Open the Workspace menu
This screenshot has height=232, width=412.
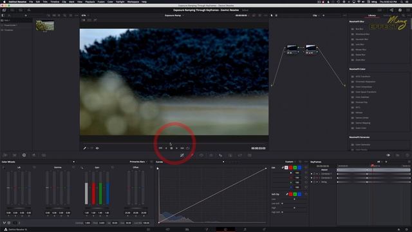click(x=133, y=1)
